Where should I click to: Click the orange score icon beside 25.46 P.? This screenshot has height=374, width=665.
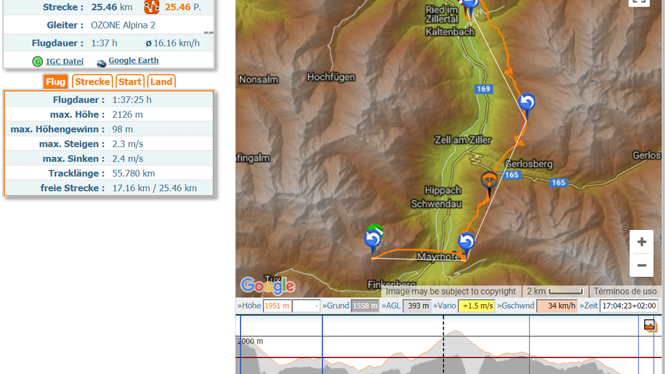(x=152, y=7)
